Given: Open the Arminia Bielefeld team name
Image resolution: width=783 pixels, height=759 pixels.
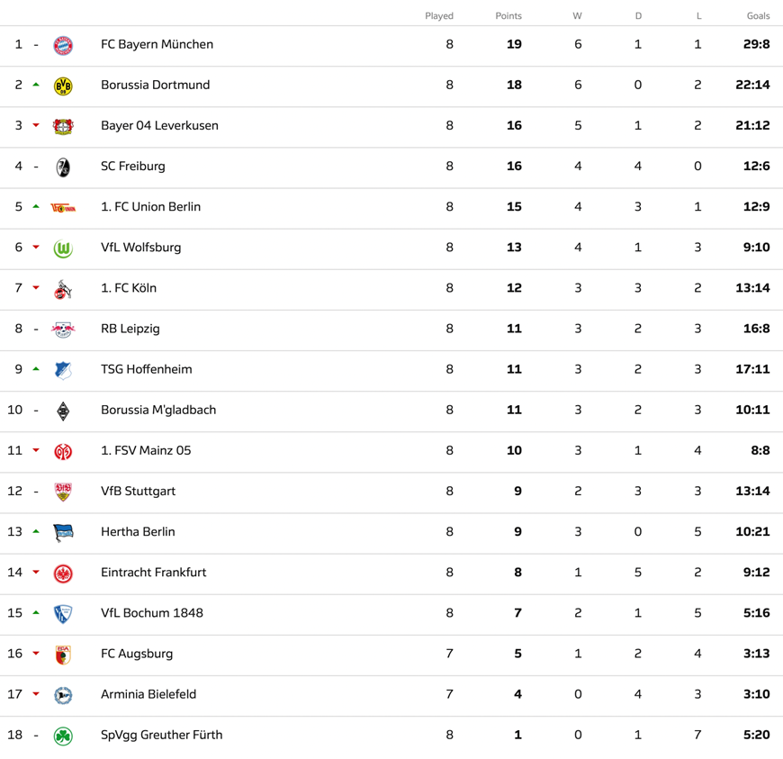Looking at the screenshot, I should [148, 694].
